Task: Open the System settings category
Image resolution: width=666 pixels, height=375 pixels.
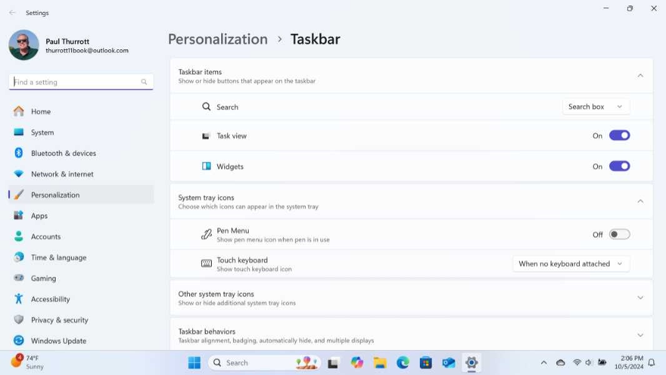Action: click(x=81, y=132)
